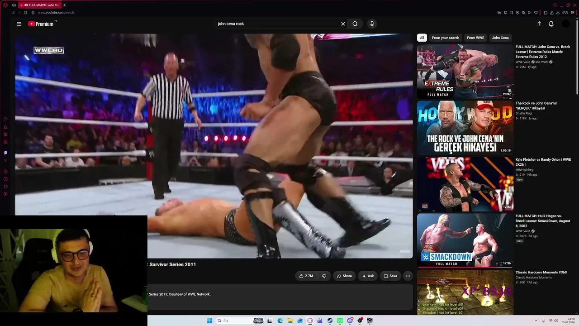Open Hulk Hogan vs. Brock Lesnar title
Image resolution: width=579 pixels, height=326 pixels.
(543, 221)
